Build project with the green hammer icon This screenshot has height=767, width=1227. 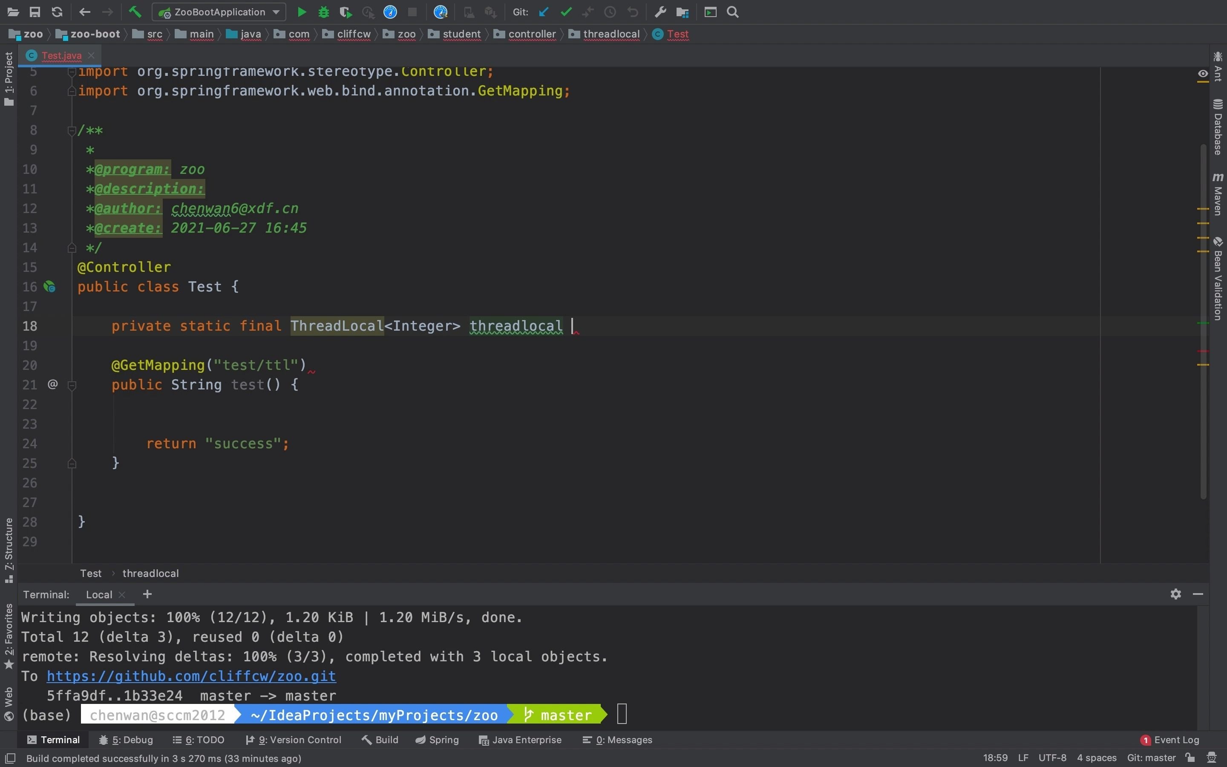click(135, 12)
